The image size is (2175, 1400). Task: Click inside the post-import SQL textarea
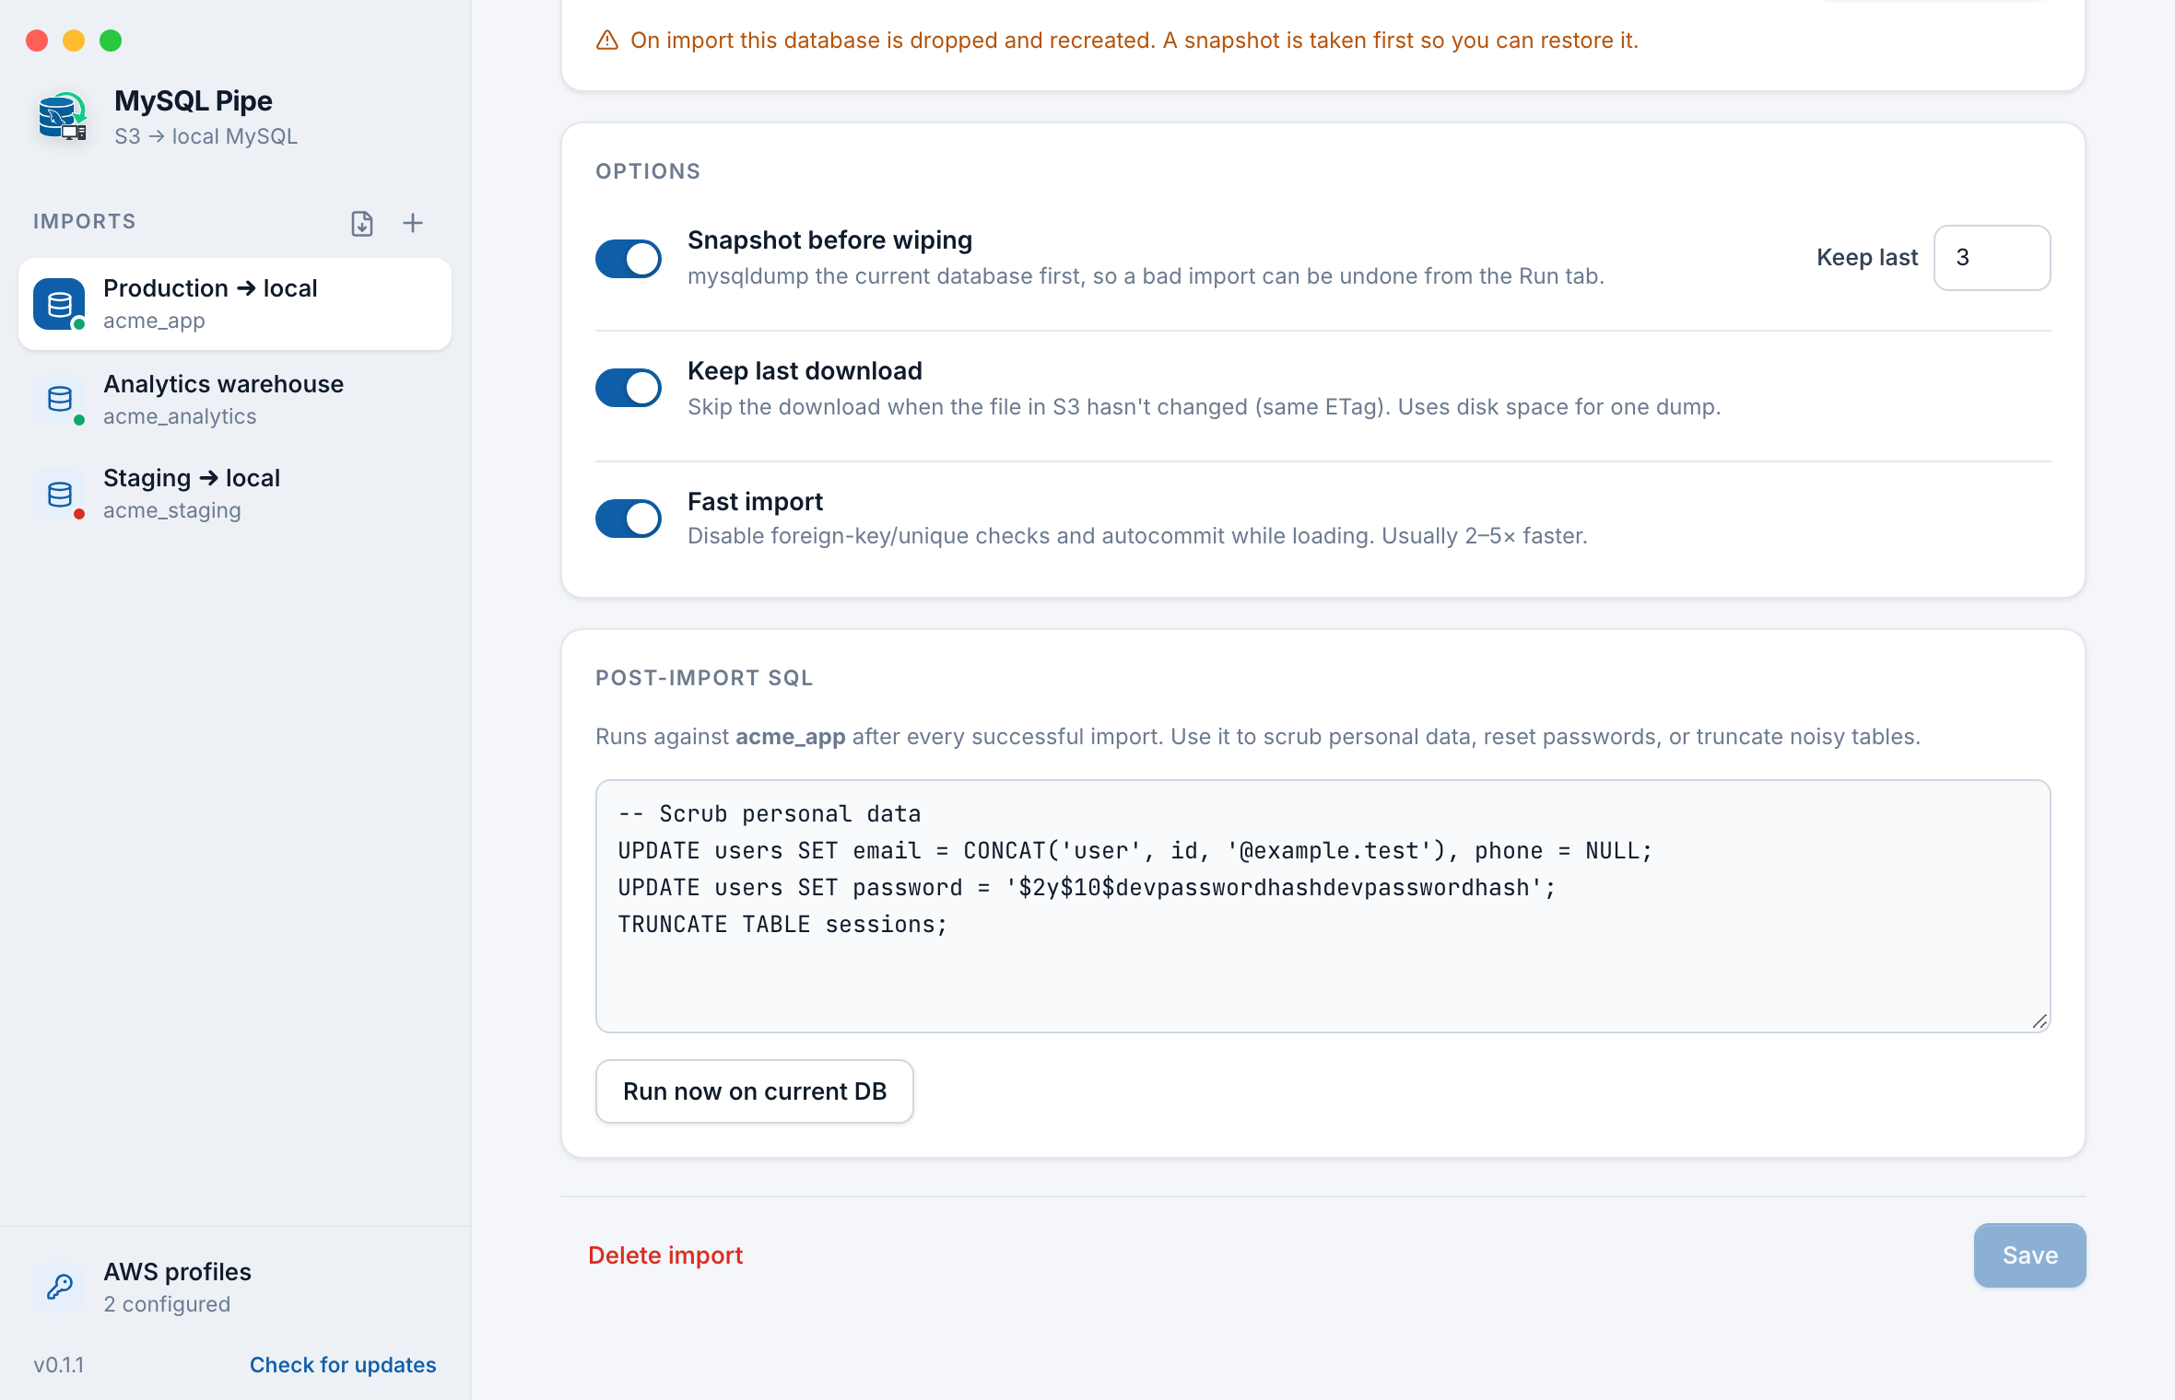point(1323,906)
